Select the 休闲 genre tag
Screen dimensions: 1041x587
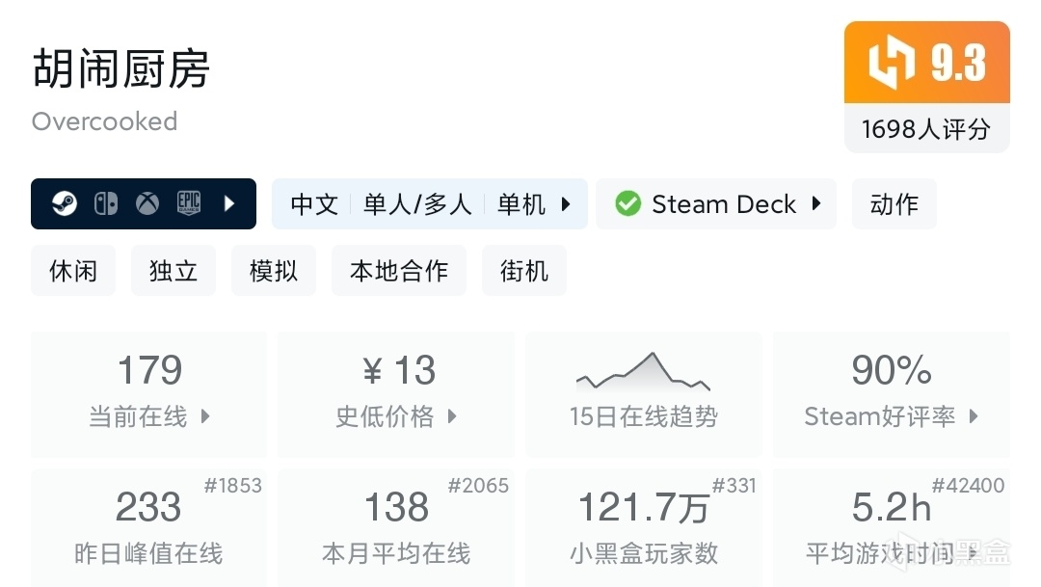(x=73, y=271)
